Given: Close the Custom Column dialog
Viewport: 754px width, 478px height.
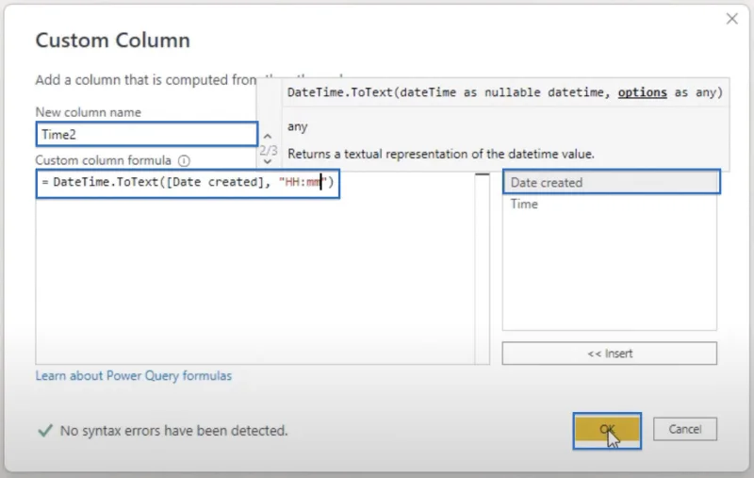Looking at the screenshot, I should pos(732,19).
